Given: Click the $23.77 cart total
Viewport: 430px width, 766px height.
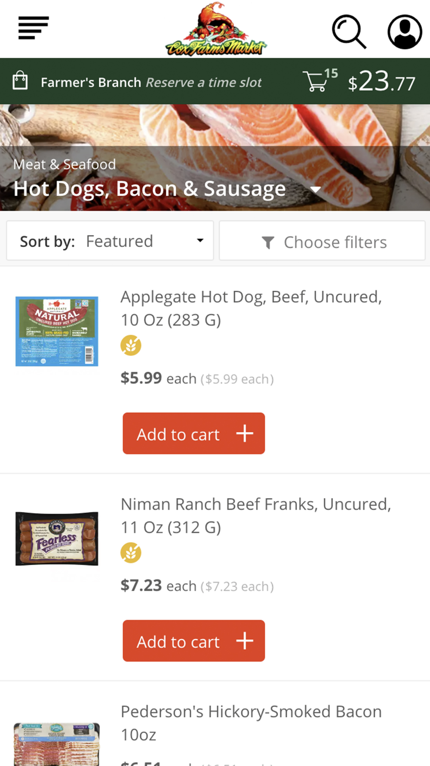Looking at the screenshot, I should coord(381,82).
